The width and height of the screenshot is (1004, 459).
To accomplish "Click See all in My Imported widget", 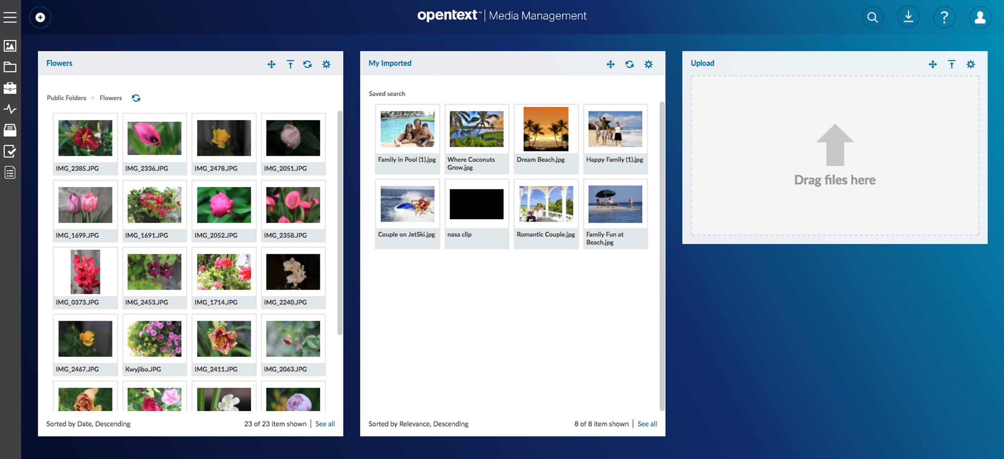I will tap(647, 424).
